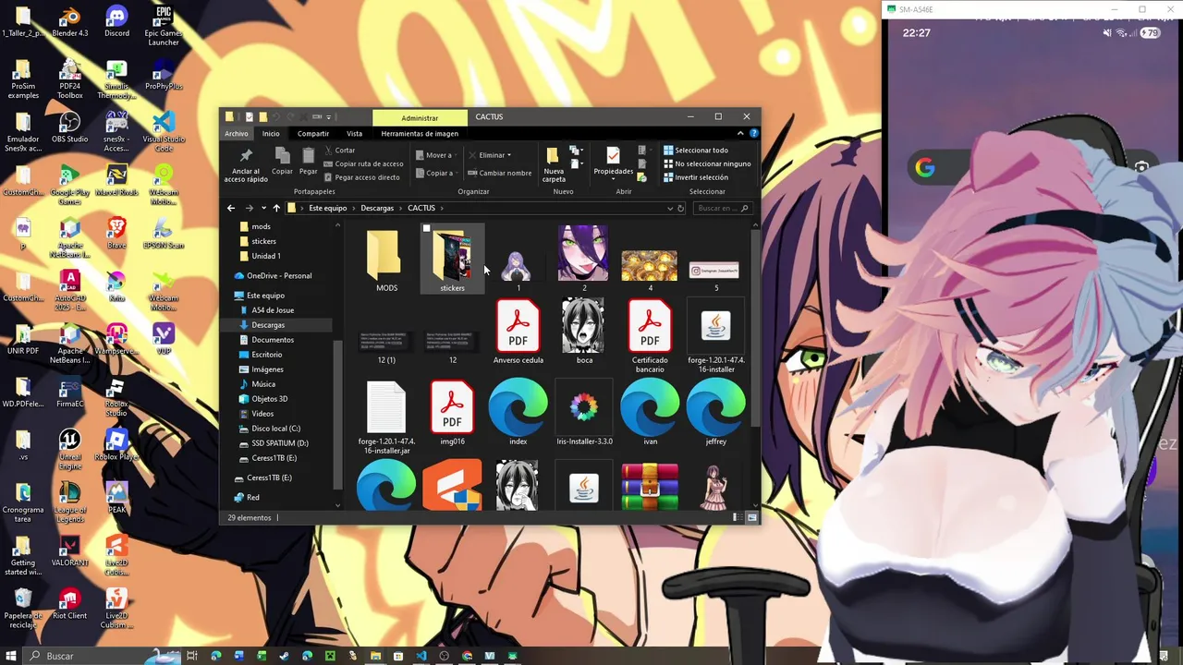Open the Windows Start menu

click(11, 656)
